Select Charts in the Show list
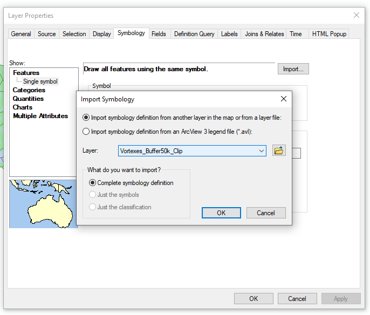This screenshot has width=370, height=315. tap(23, 107)
